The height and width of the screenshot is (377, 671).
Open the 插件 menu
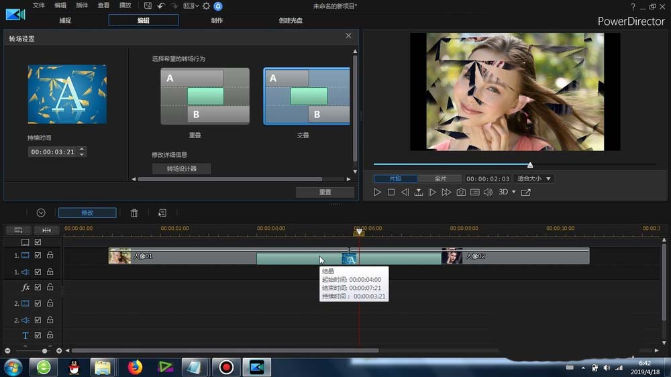(82, 5)
